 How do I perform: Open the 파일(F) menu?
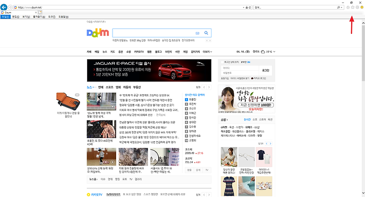pyautogui.click(x=6, y=17)
